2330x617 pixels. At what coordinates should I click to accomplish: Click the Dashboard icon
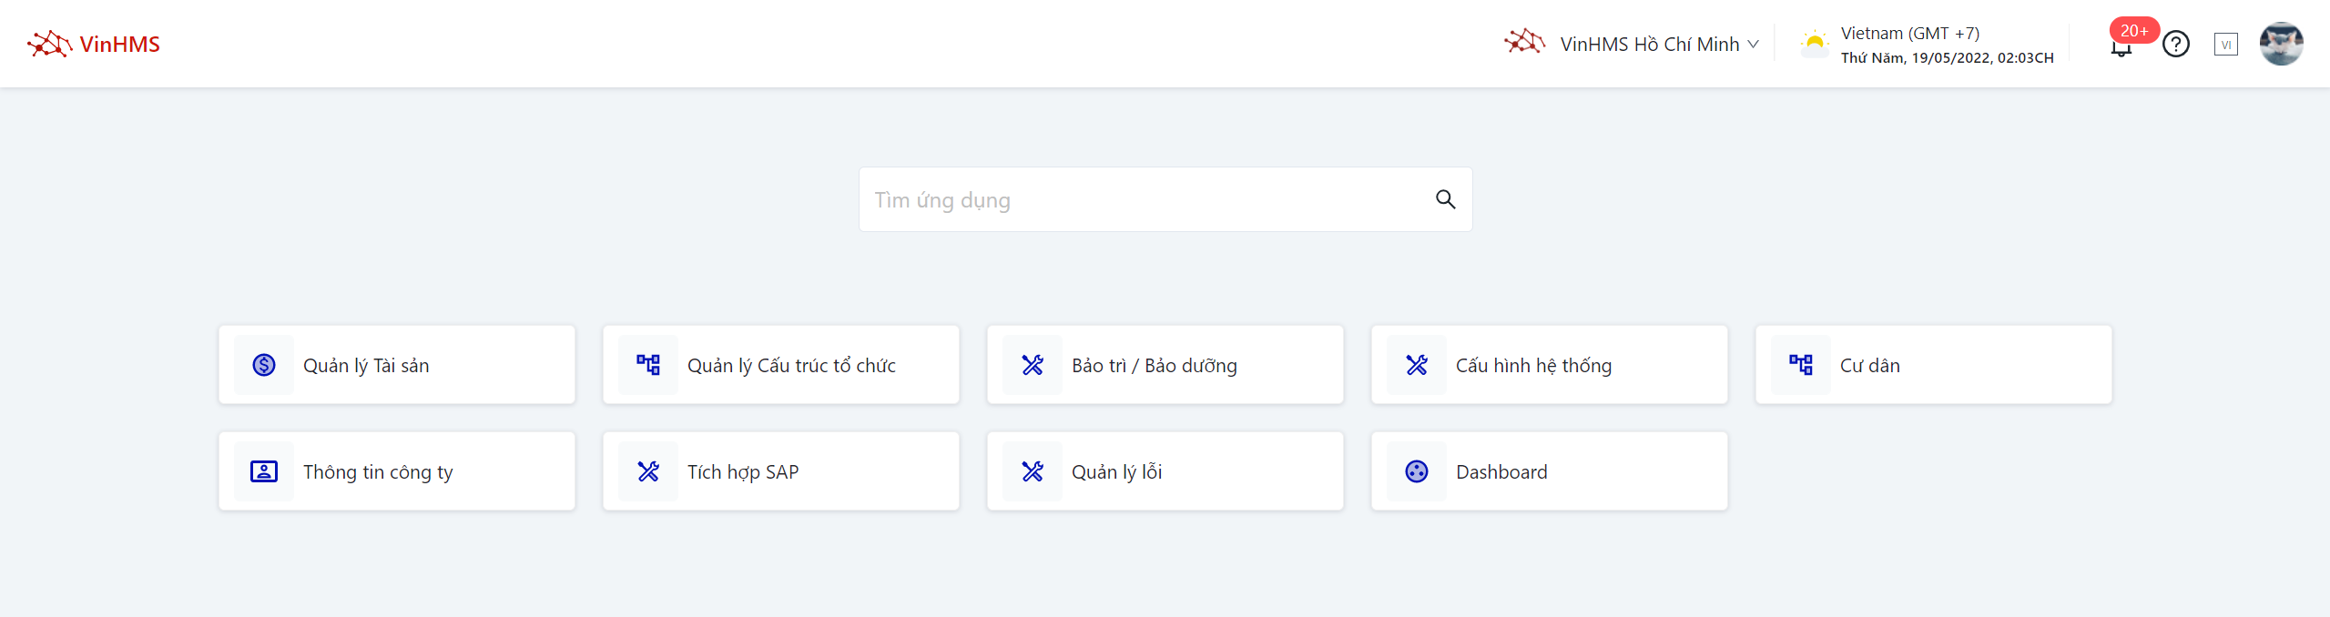tap(1417, 471)
